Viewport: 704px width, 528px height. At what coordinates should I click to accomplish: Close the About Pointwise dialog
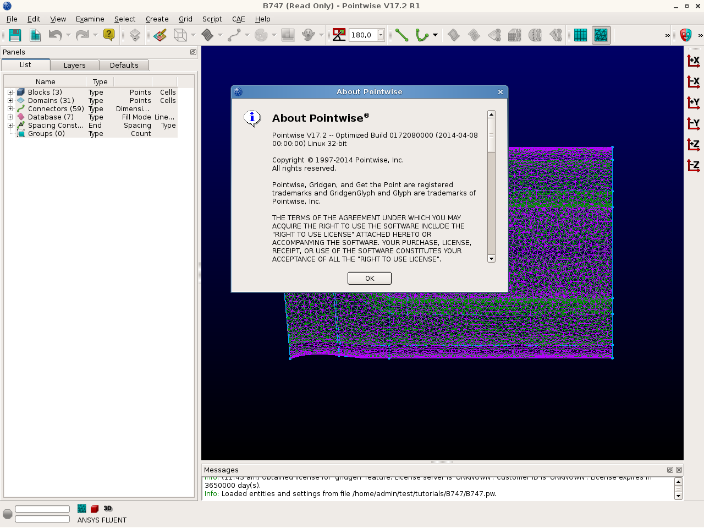point(501,92)
